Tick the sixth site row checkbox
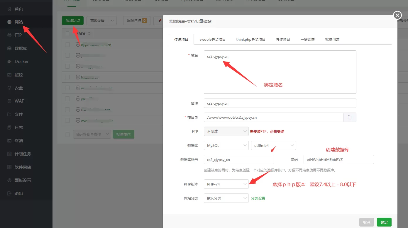Viewport: 408px width, 228px height. point(67,99)
